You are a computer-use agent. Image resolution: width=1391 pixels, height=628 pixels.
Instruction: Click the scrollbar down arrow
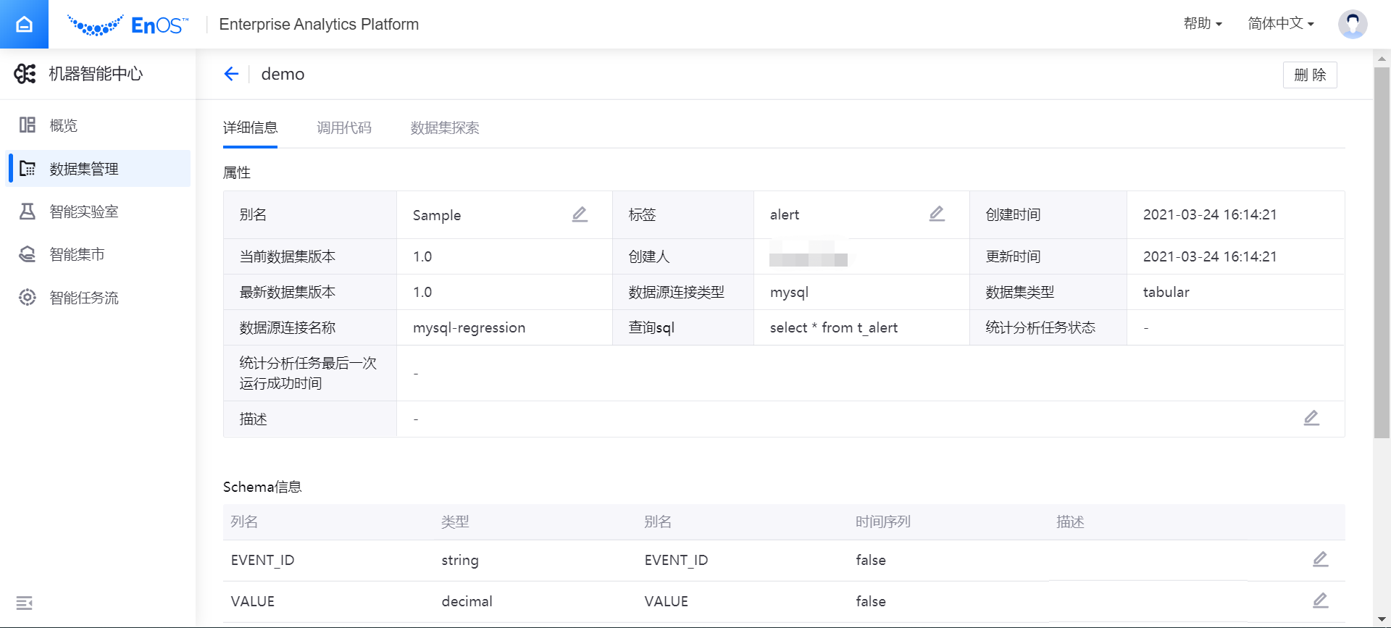click(1382, 620)
